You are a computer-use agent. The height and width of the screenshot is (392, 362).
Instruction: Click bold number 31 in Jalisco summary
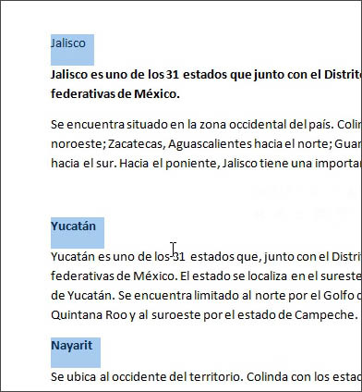[x=173, y=74]
